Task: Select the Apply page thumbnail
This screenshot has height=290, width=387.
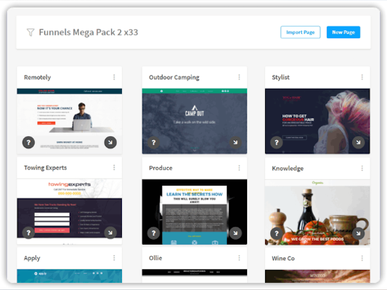Action: pyautogui.click(x=70, y=276)
